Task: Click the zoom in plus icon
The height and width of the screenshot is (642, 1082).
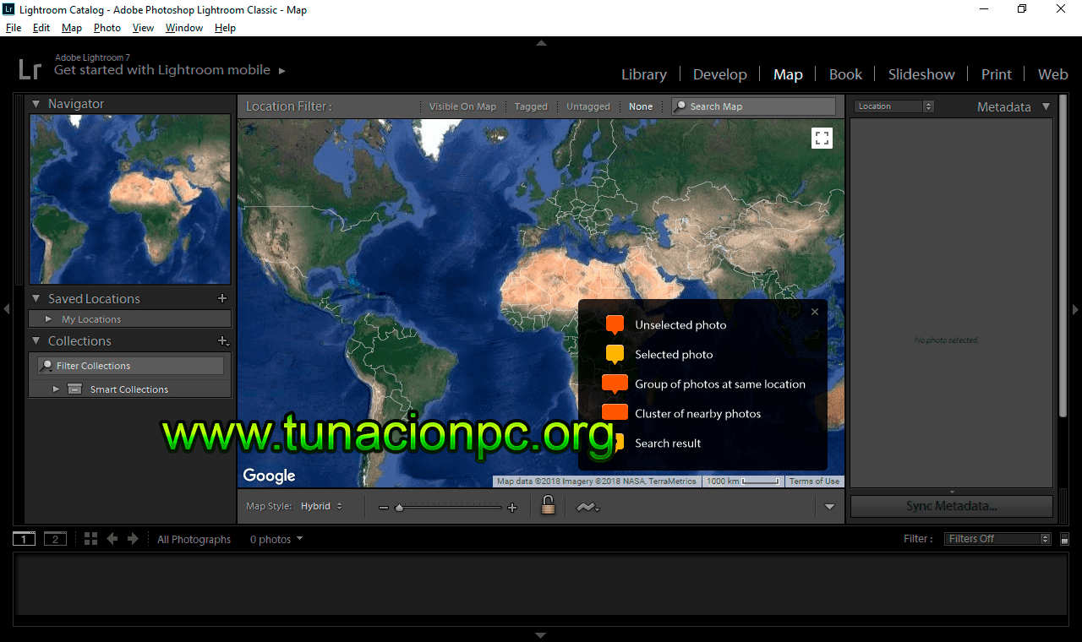Action: (511, 508)
